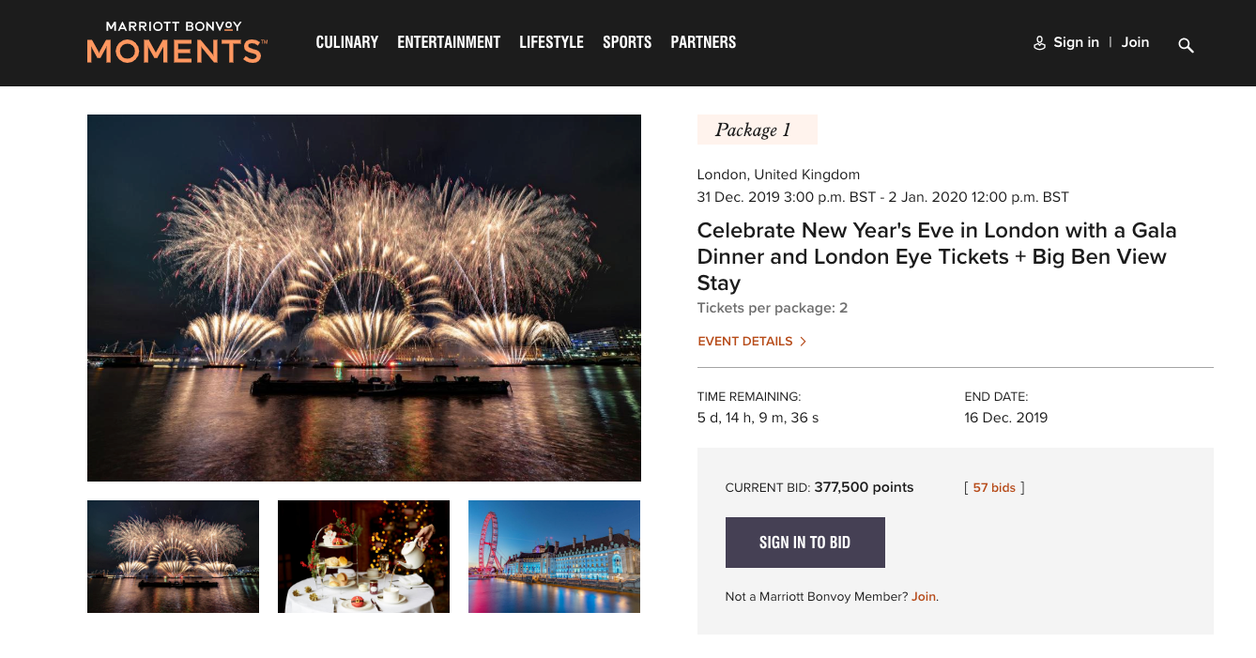Click the user profile icon beside Sign in

[1039, 43]
